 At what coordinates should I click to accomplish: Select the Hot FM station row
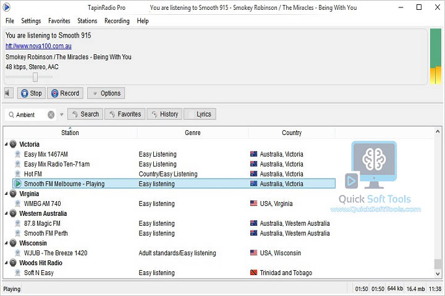click(174, 174)
